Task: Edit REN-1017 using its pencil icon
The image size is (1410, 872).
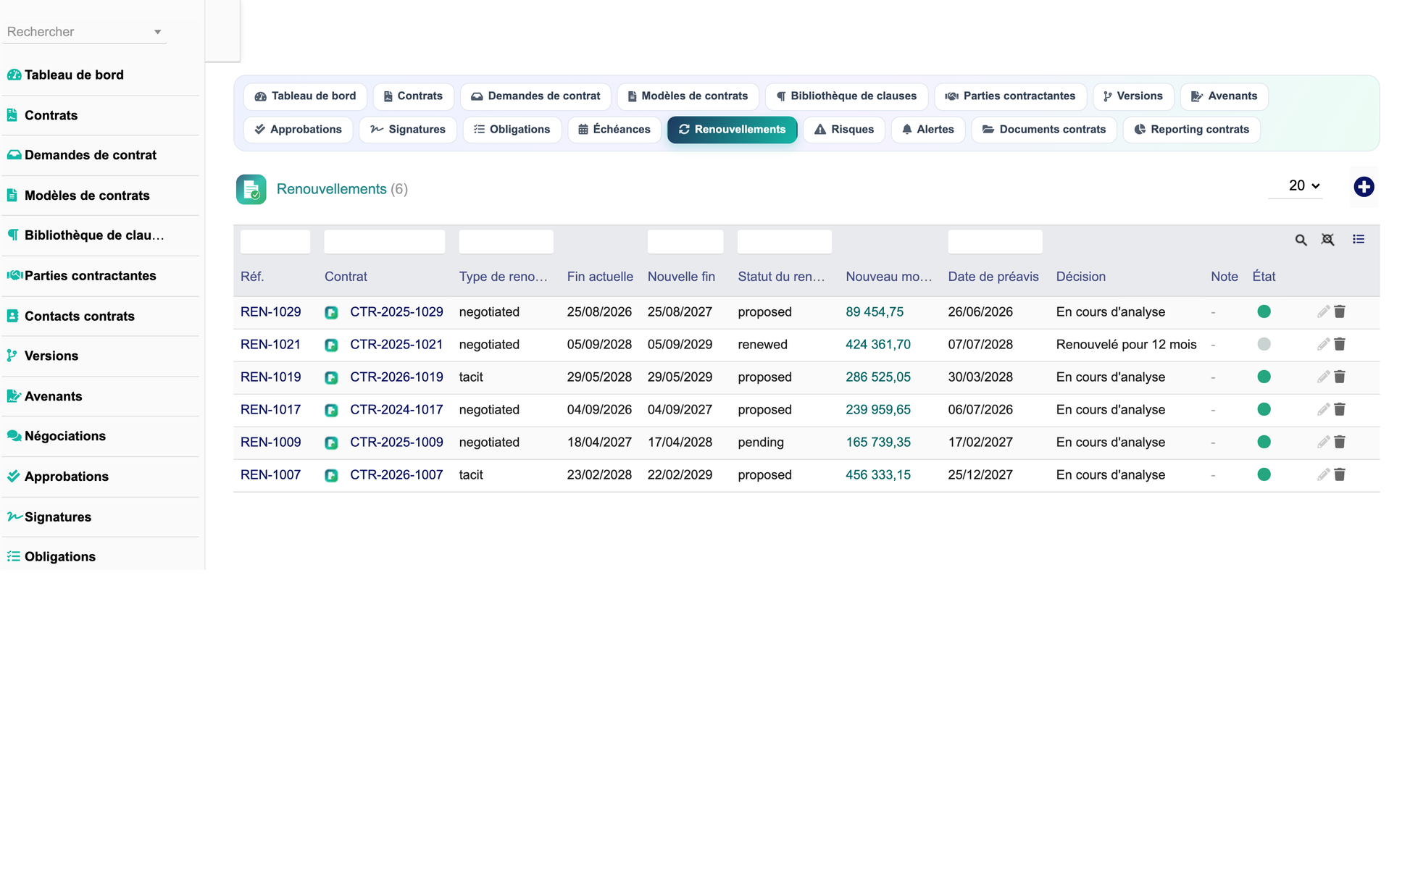Action: pyautogui.click(x=1323, y=409)
